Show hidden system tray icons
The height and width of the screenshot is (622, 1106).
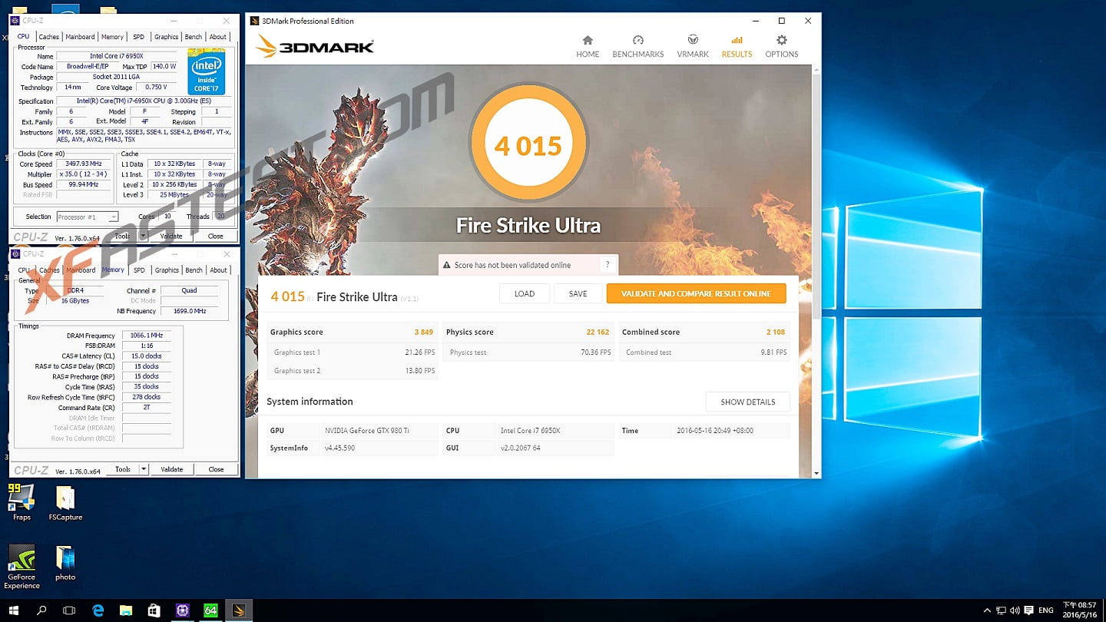pyautogui.click(x=985, y=610)
